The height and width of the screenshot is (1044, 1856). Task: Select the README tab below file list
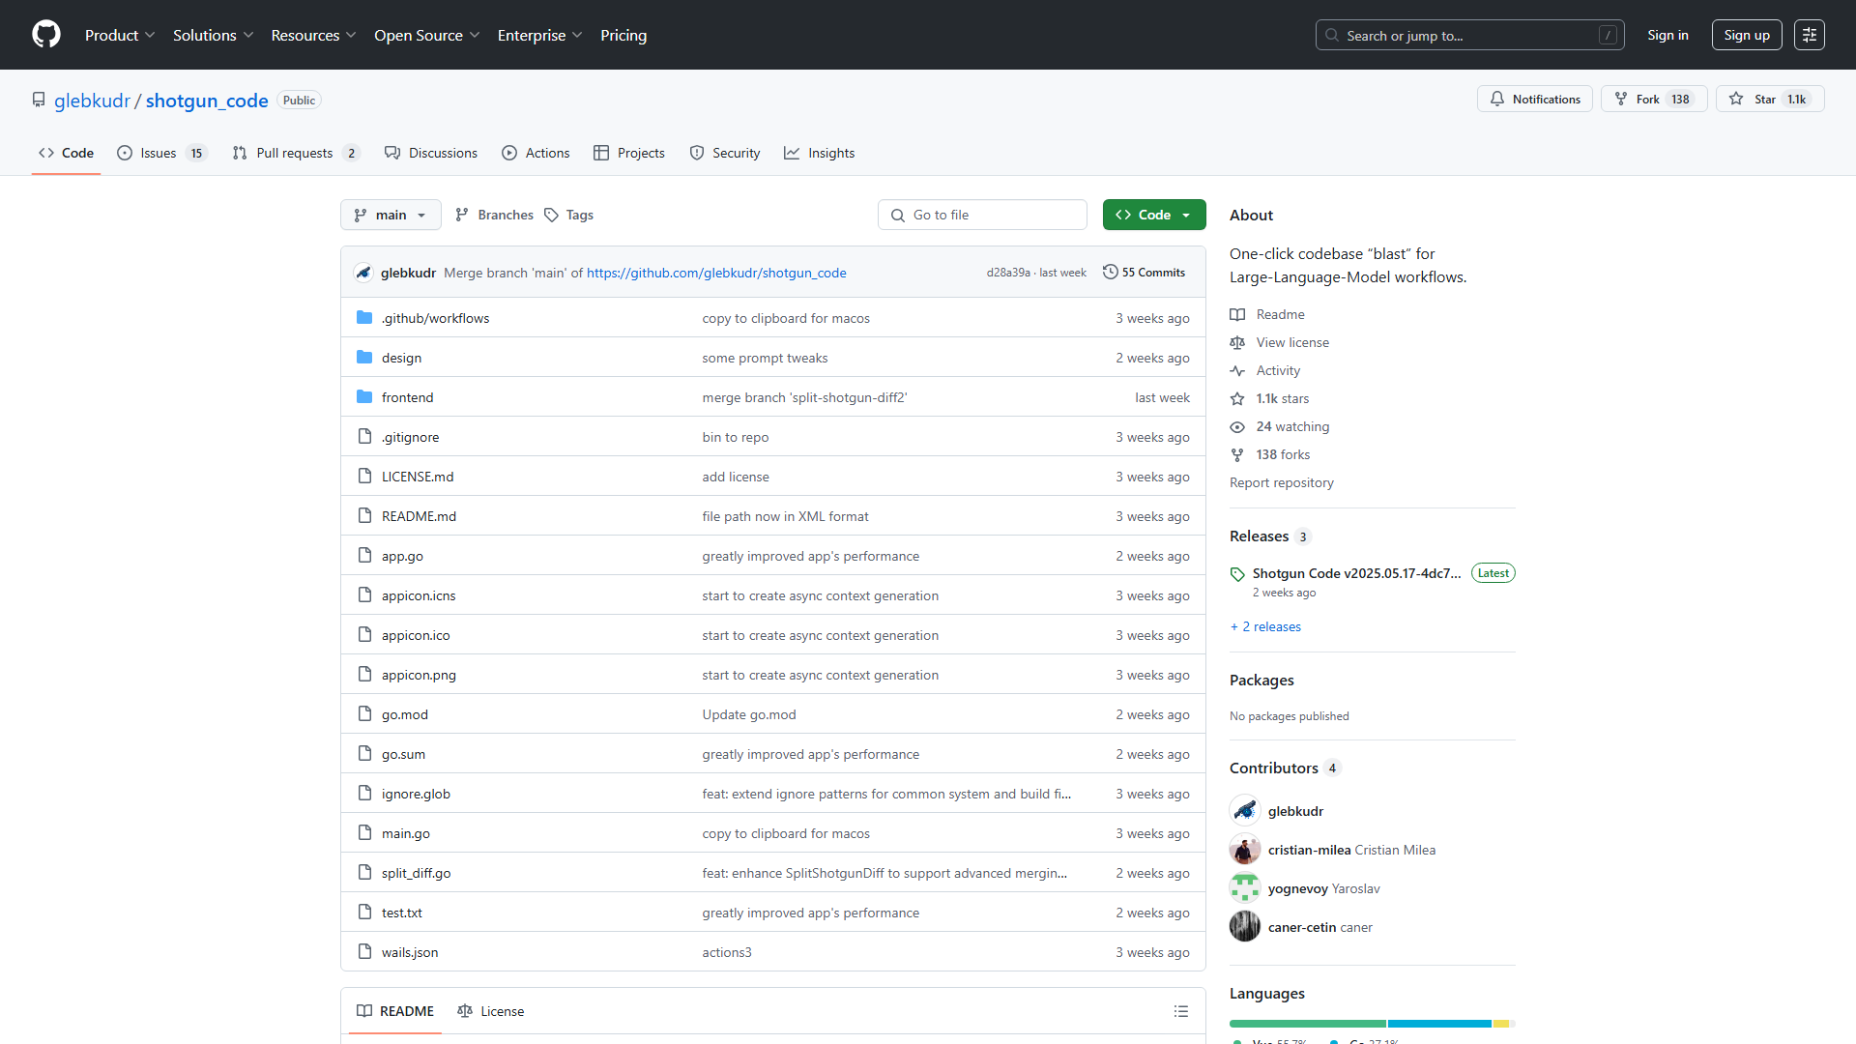[x=395, y=1011]
